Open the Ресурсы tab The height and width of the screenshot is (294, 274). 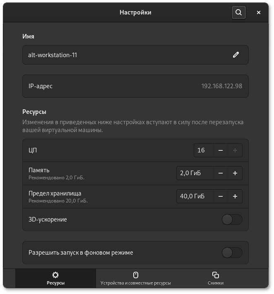coord(55,278)
